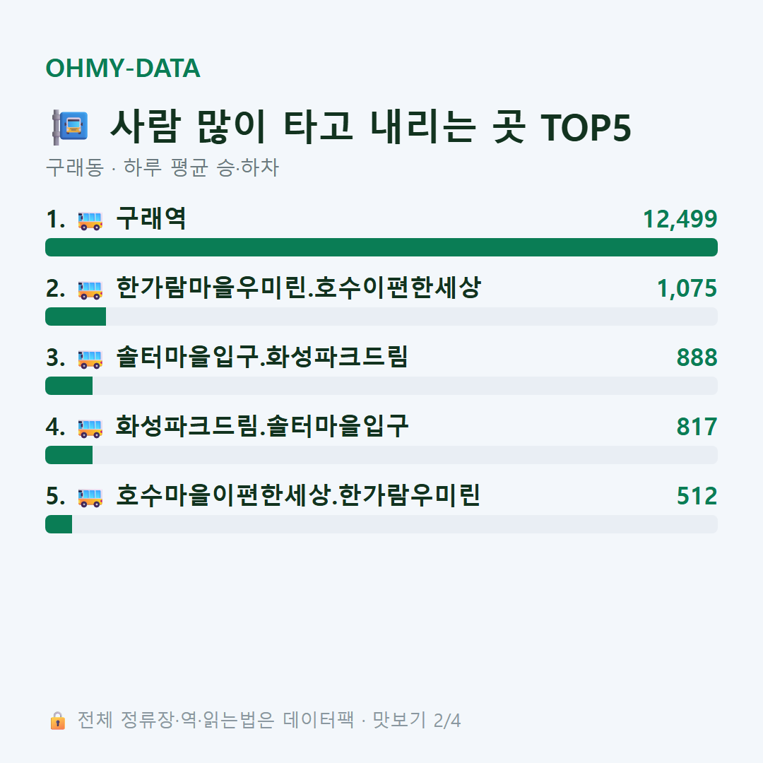This screenshot has width=763, height=763.
Task: Click the bus icon beside 솔터마을입구.화성파크드림
Action: (x=90, y=359)
